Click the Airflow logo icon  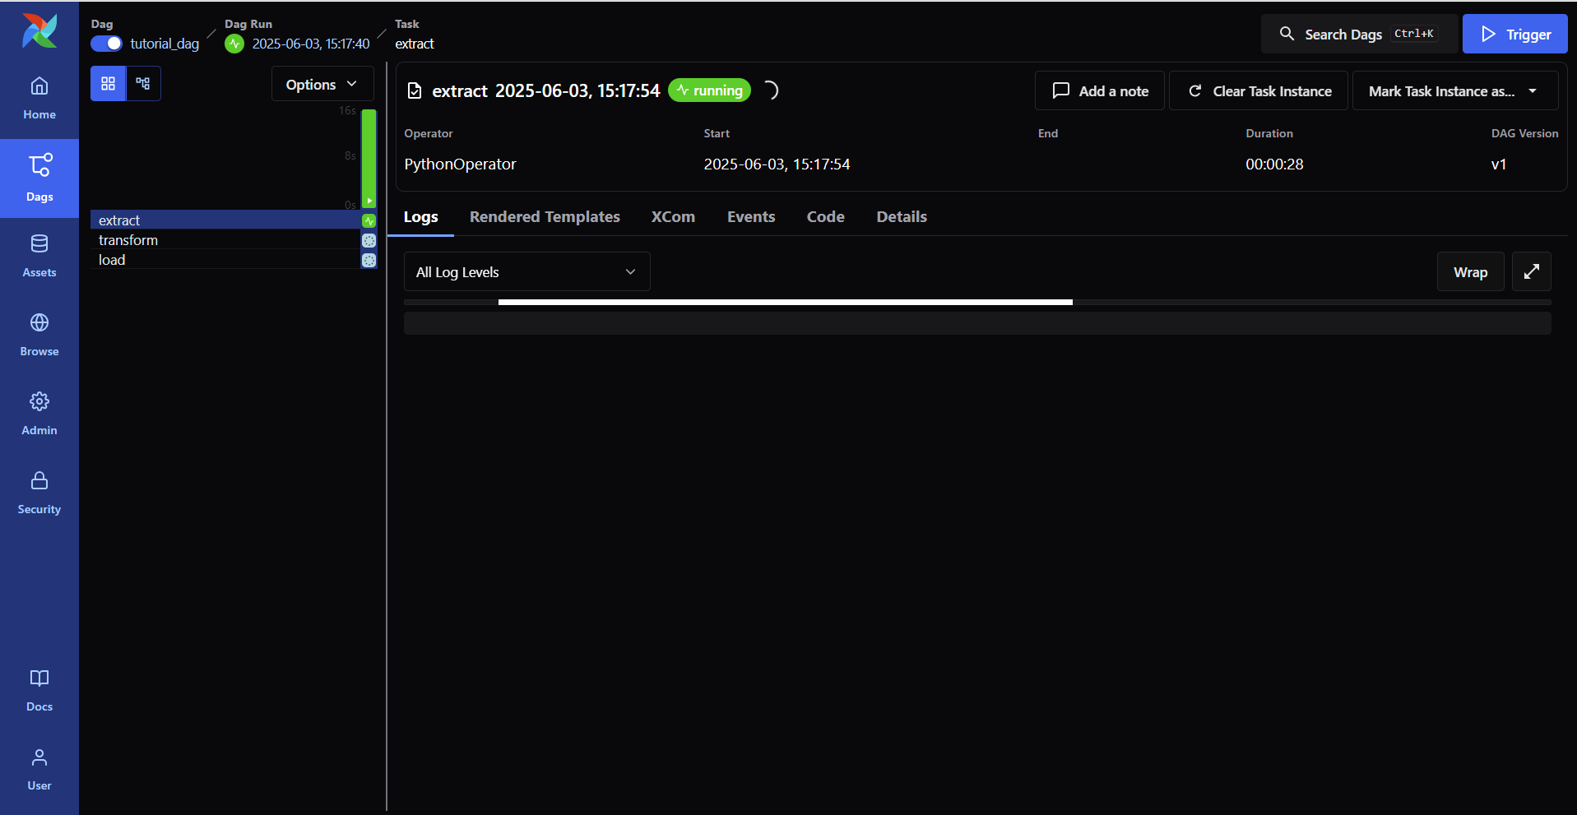39,30
